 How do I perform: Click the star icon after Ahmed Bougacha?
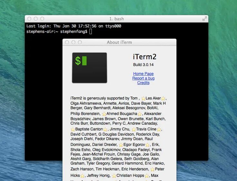tap(139, 114)
